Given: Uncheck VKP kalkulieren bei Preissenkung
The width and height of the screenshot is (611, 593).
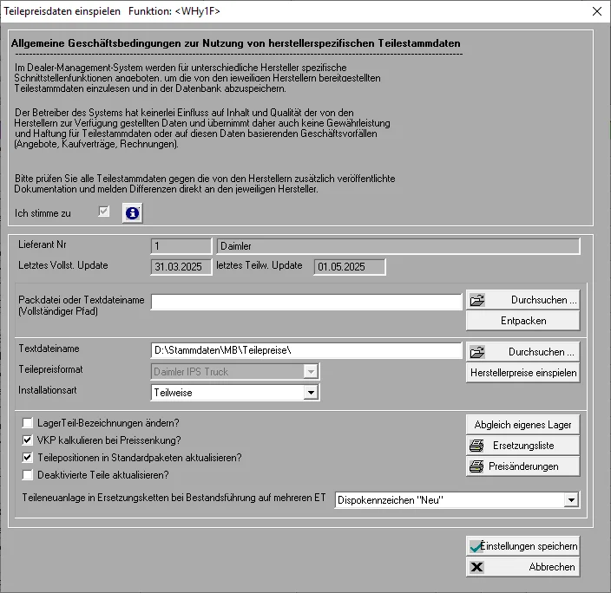Looking at the screenshot, I should pos(27,440).
